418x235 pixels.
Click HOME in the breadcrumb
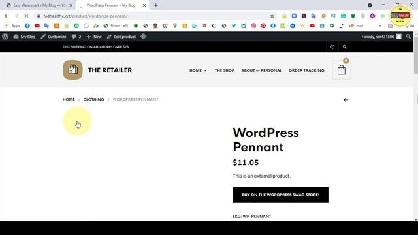point(69,99)
